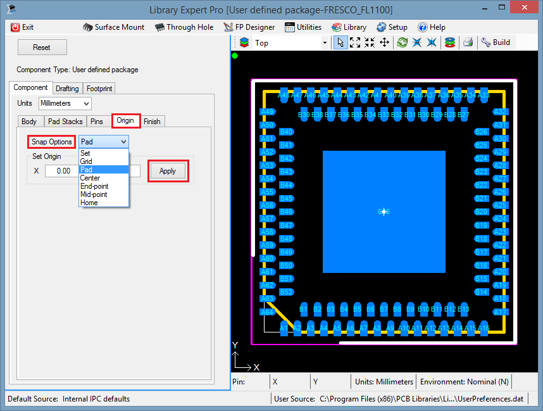Click the printer icon
543x411 pixels.
468,42
